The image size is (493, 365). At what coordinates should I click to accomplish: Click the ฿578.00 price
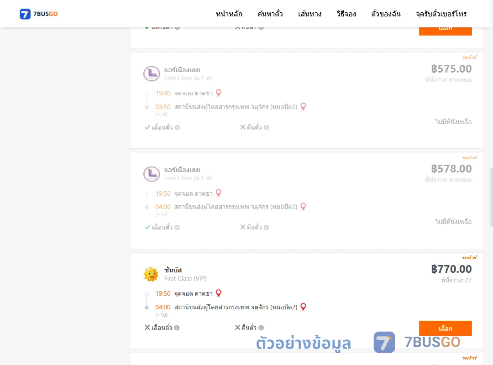tap(451, 169)
